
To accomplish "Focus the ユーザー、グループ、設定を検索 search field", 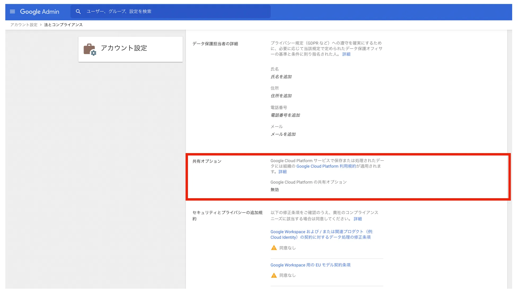I will 170,11.
